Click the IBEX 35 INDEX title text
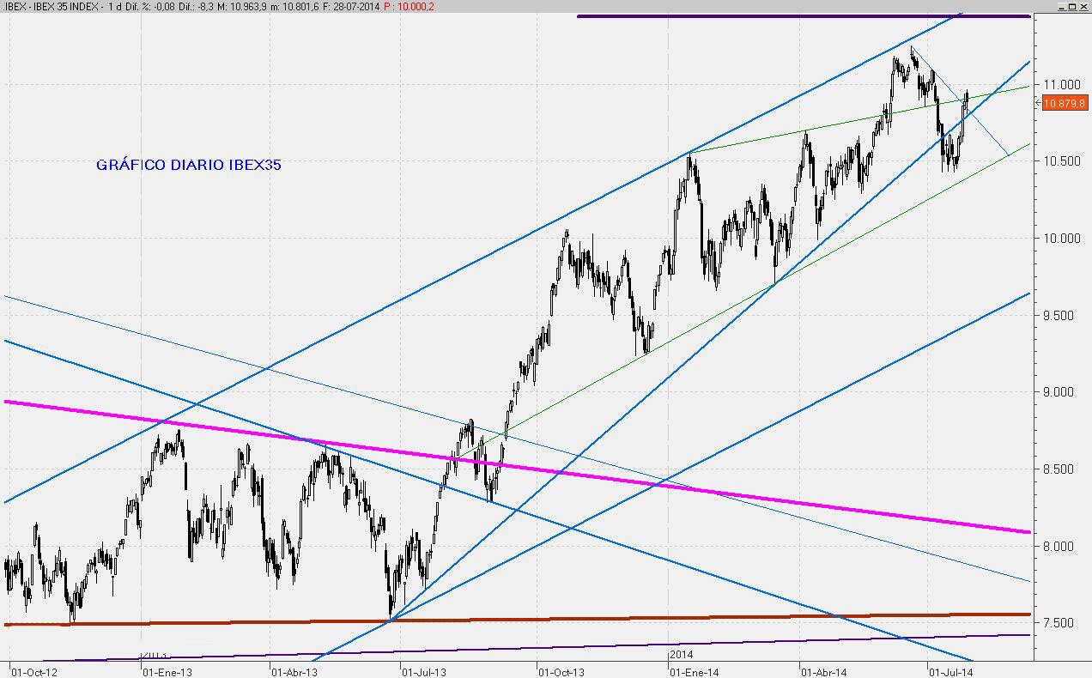The image size is (1092, 678). pyautogui.click(x=65, y=6)
